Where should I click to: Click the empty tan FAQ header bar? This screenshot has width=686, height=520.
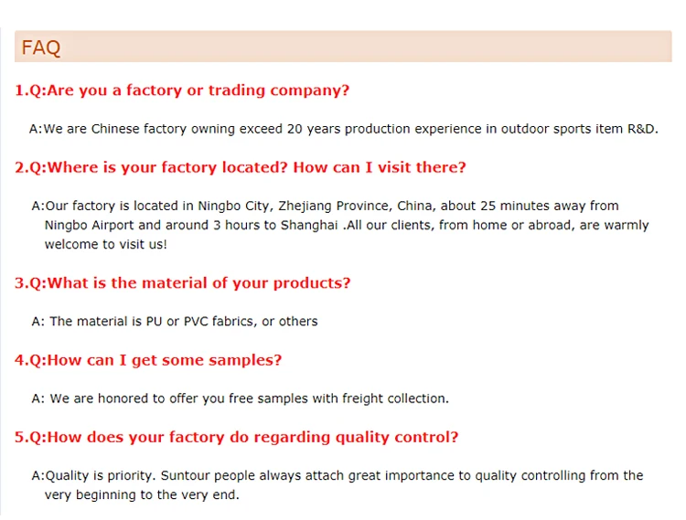(366, 48)
